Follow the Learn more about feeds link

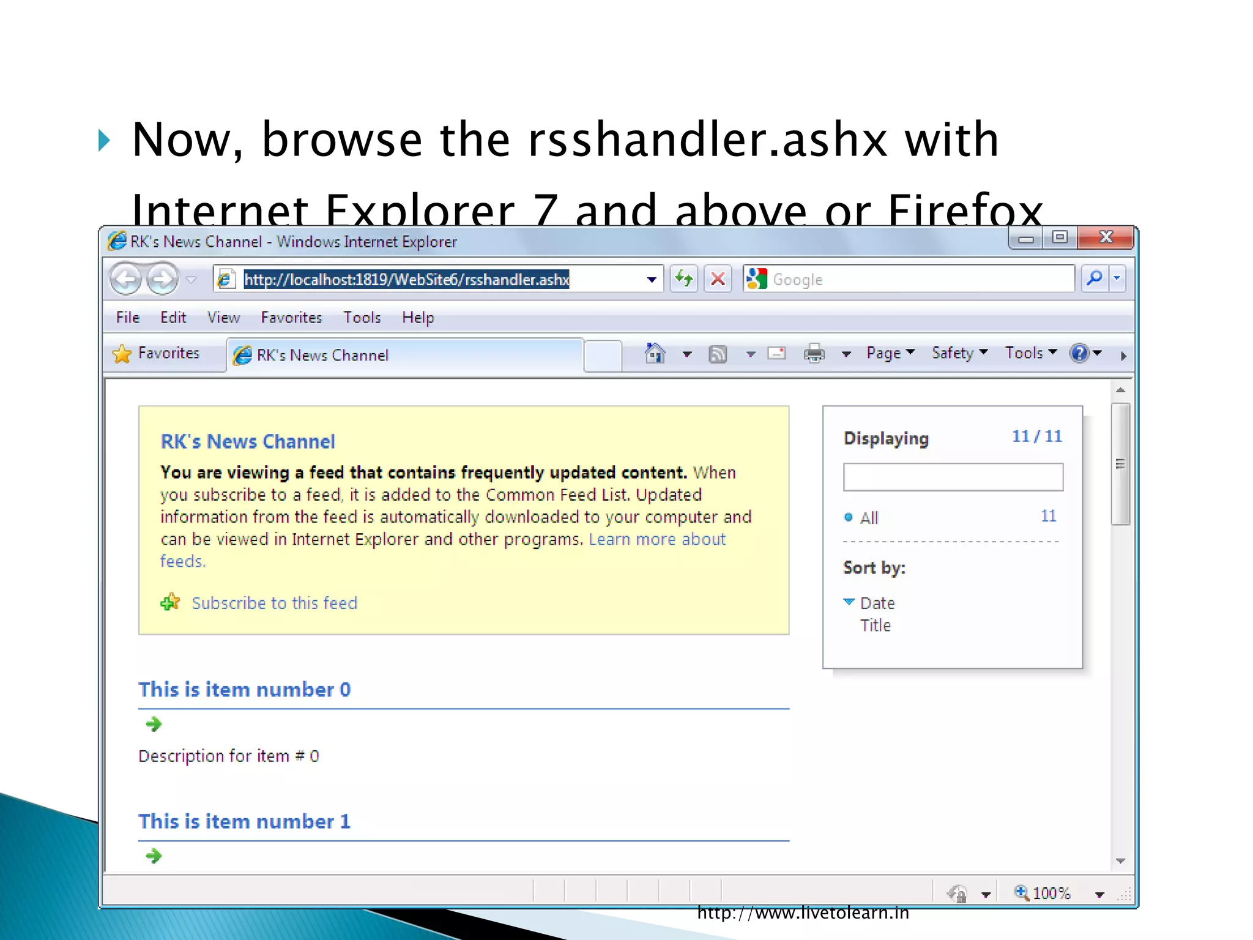(x=657, y=539)
